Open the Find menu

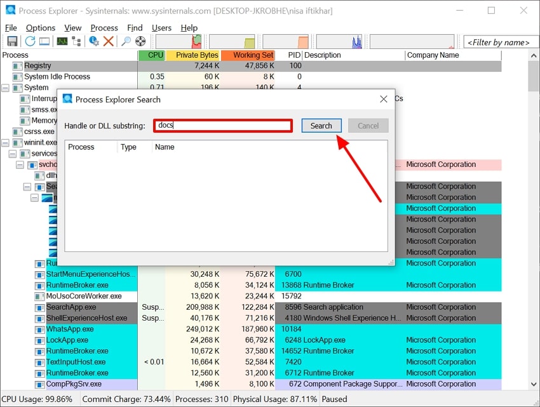point(135,28)
